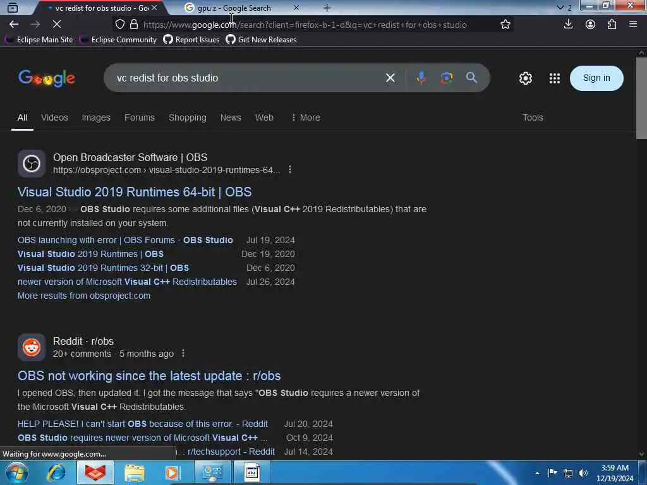Open a new tab with plus button
This screenshot has width=647, height=485.
[x=327, y=8]
